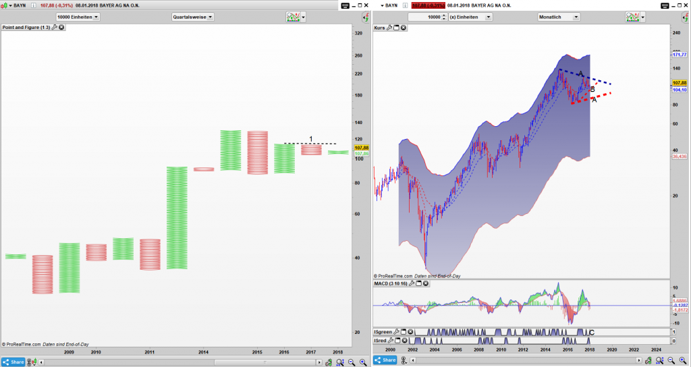Click left arrow of left window scrollbar

pos(41,362)
